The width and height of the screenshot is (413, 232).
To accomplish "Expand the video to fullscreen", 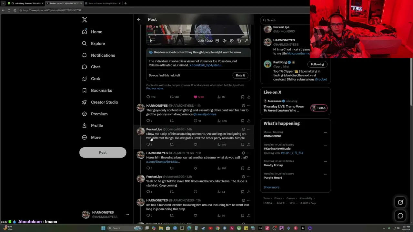I will [246, 41].
